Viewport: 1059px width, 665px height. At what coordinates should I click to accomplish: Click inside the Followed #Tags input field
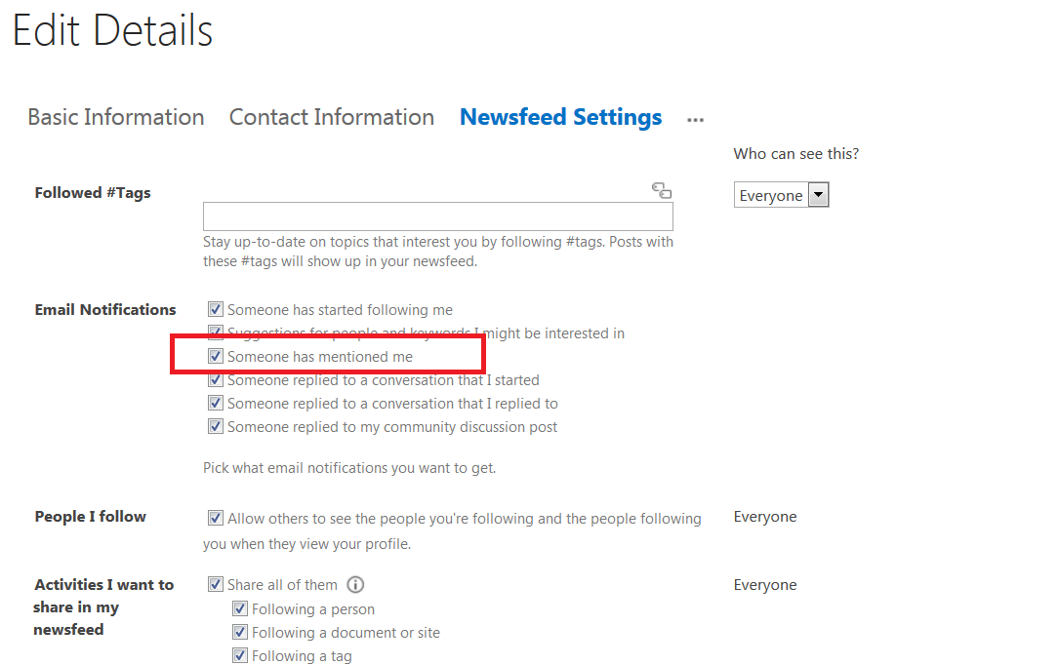coord(437,215)
